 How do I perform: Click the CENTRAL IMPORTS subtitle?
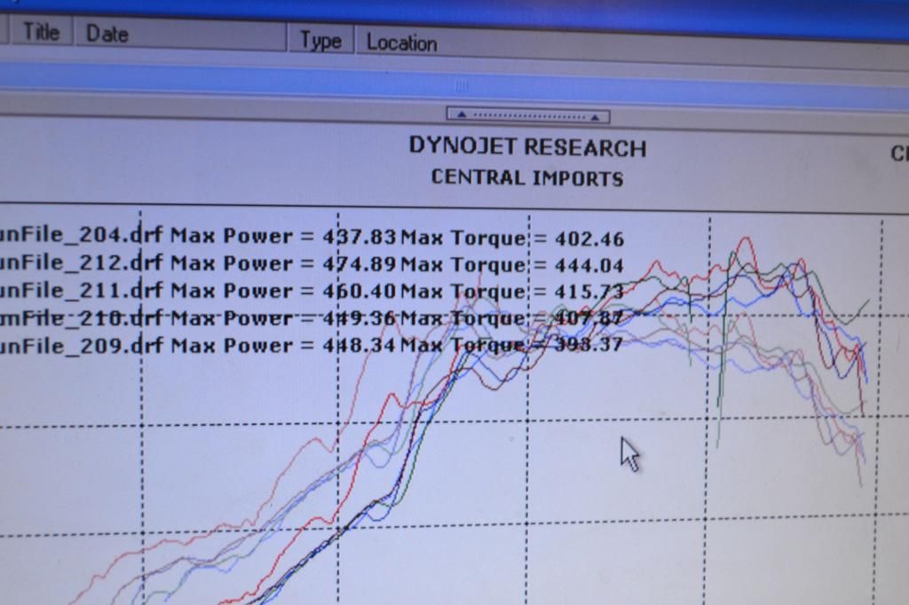point(527,177)
